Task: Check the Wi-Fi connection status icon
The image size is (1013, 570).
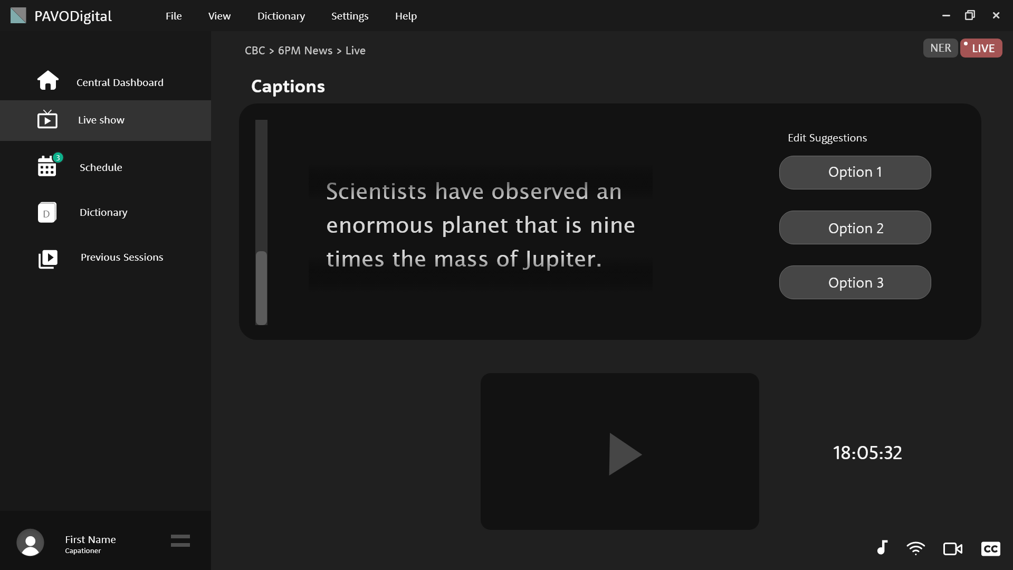Action: coord(915,548)
